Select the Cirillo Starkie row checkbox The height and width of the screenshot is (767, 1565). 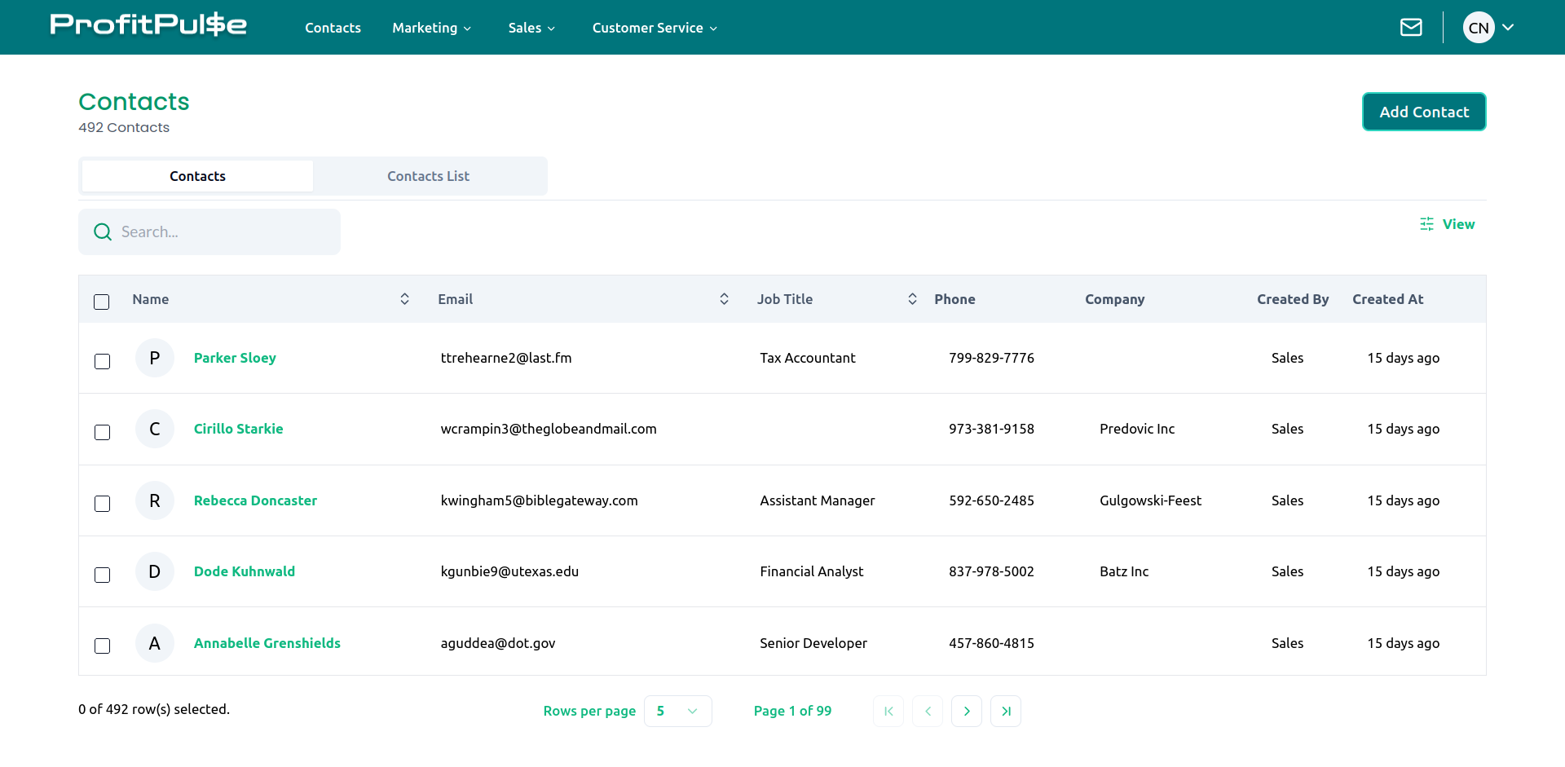tap(102, 432)
